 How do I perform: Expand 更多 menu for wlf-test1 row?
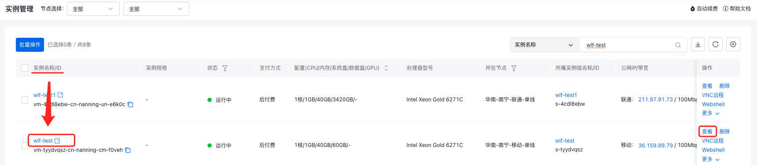point(711,113)
